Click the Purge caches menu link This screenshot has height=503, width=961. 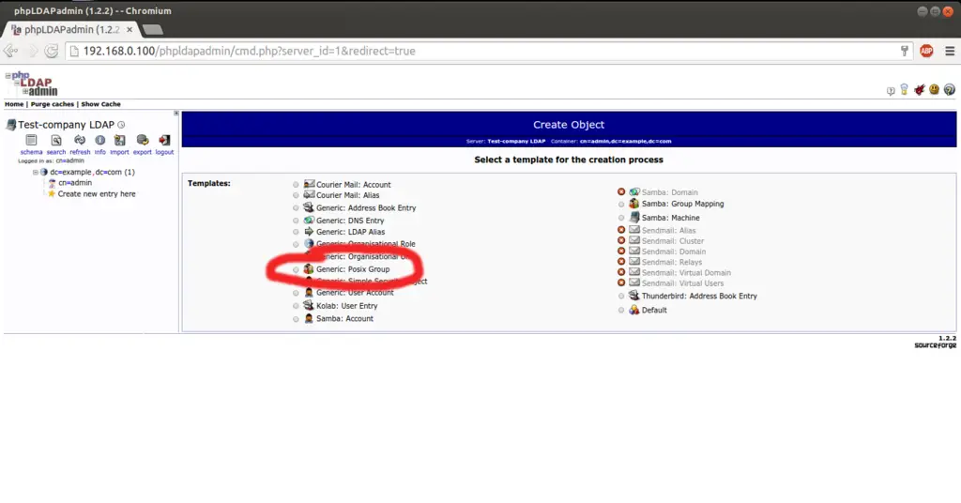53,104
